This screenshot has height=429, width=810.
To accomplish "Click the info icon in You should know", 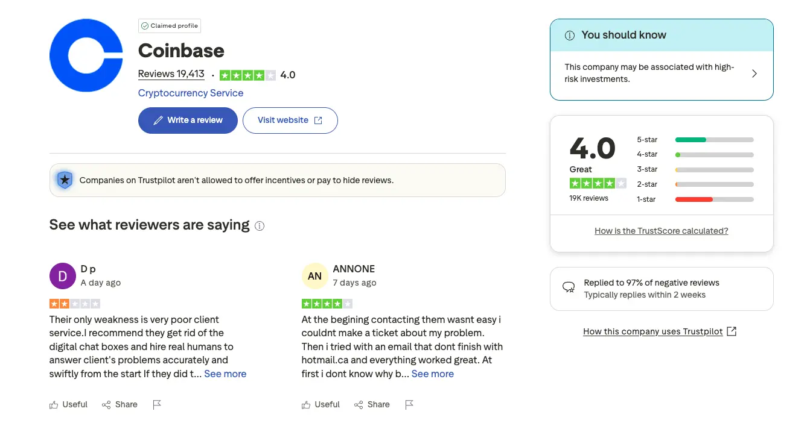I will point(569,36).
